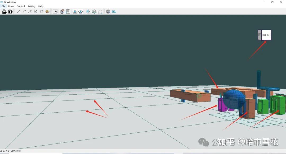Select the Circle drawing tool
The height and width of the screenshot is (154, 286).
pos(35,11)
